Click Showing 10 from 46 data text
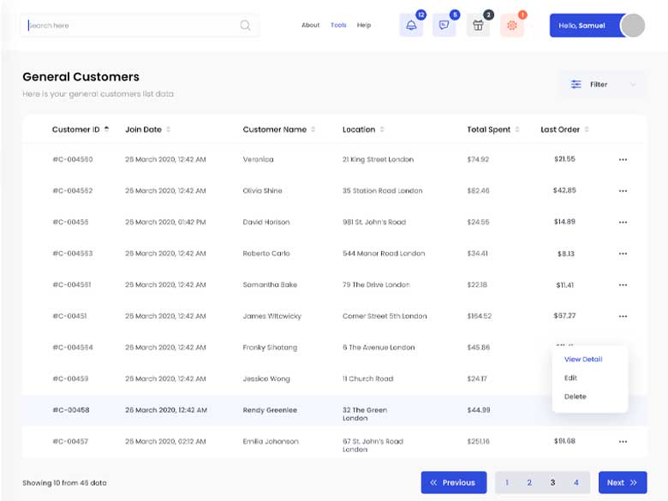 point(64,483)
